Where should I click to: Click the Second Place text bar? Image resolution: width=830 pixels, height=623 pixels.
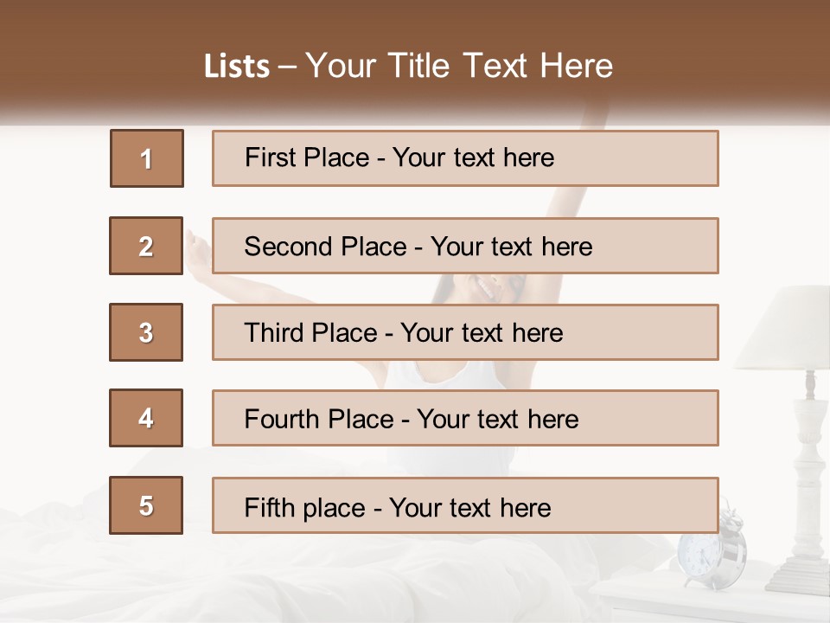pos(465,246)
